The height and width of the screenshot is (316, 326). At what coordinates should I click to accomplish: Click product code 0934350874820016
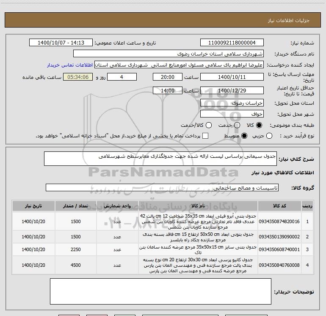(x=279, y=221)
